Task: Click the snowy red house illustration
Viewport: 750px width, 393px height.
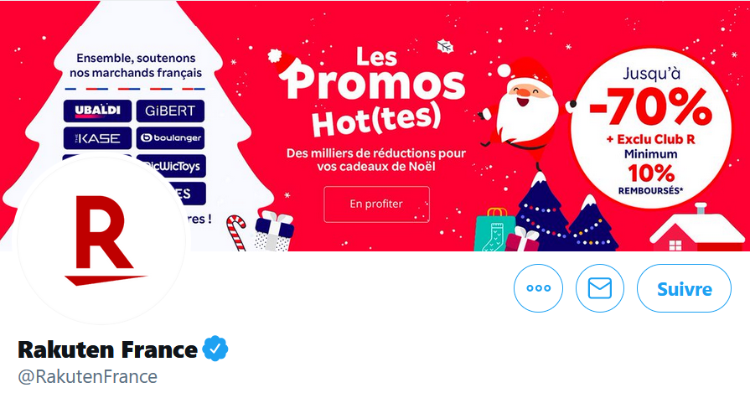Action: point(697,229)
